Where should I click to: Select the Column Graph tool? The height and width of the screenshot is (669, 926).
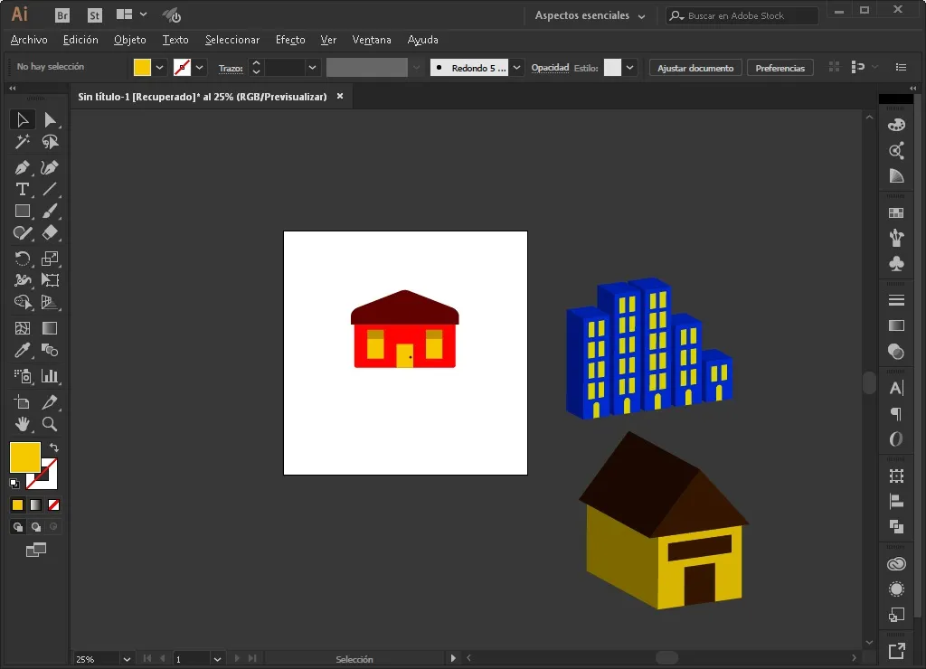point(51,376)
